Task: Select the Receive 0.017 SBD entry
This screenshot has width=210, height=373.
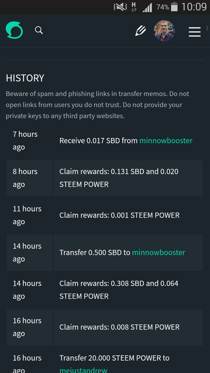Action: [x=99, y=141]
